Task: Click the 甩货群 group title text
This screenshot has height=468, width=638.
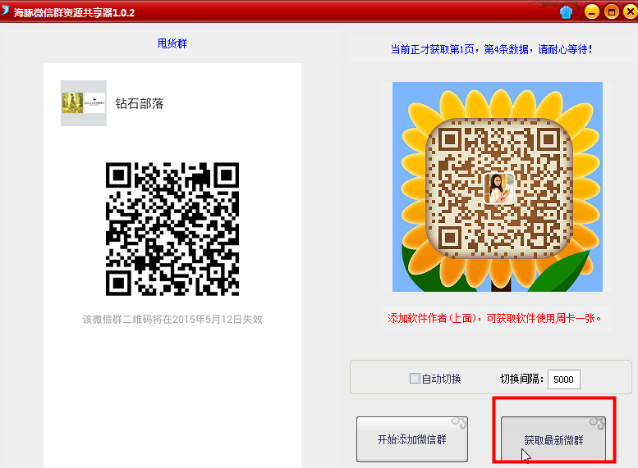Action: coord(172,43)
